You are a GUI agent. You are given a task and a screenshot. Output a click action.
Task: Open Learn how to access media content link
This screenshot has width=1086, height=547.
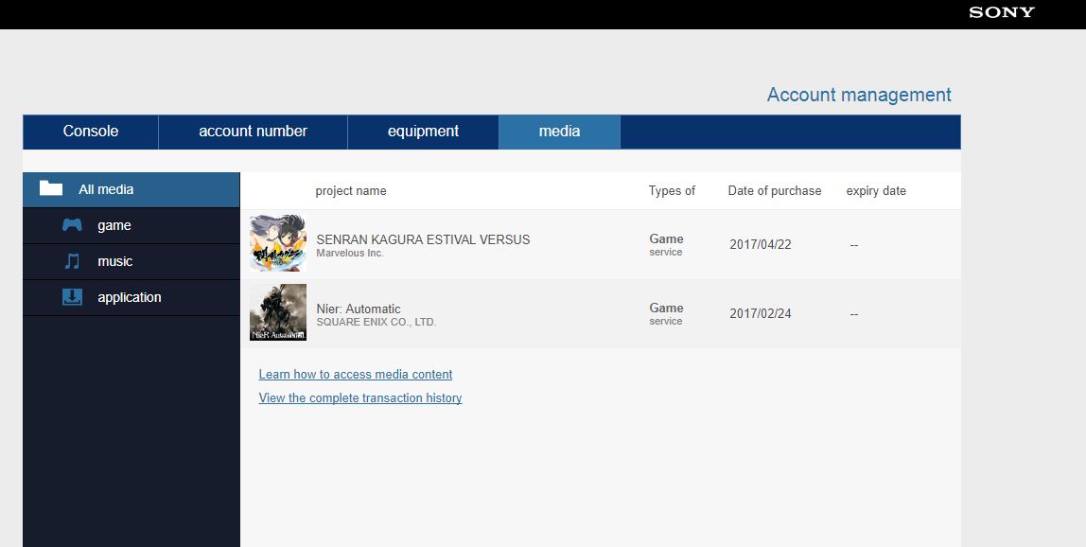click(356, 375)
